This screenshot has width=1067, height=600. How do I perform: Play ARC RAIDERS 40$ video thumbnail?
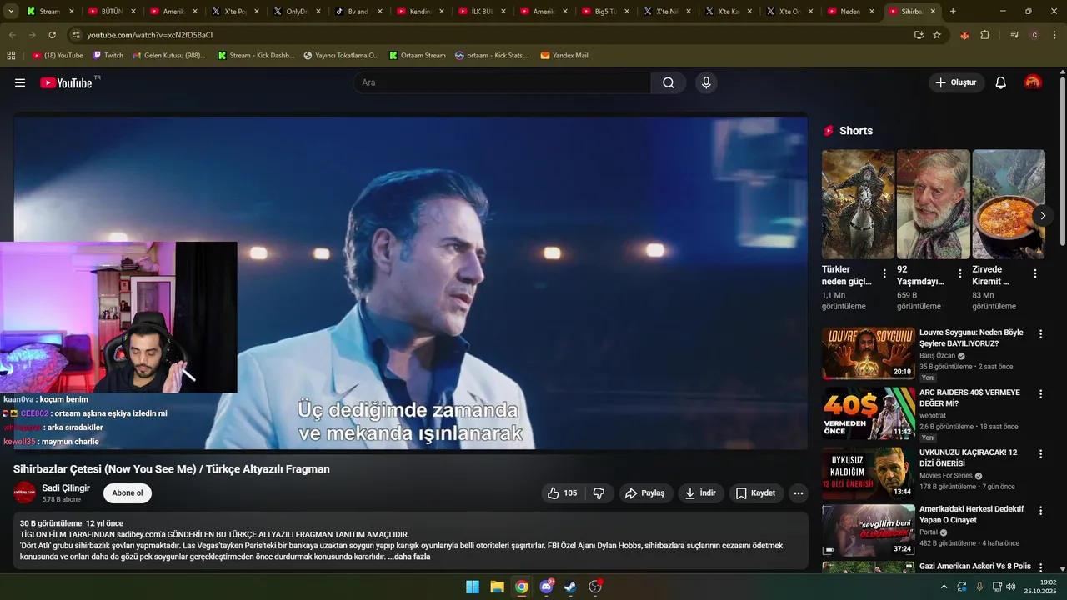pyautogui.click(x=868, y=412)
